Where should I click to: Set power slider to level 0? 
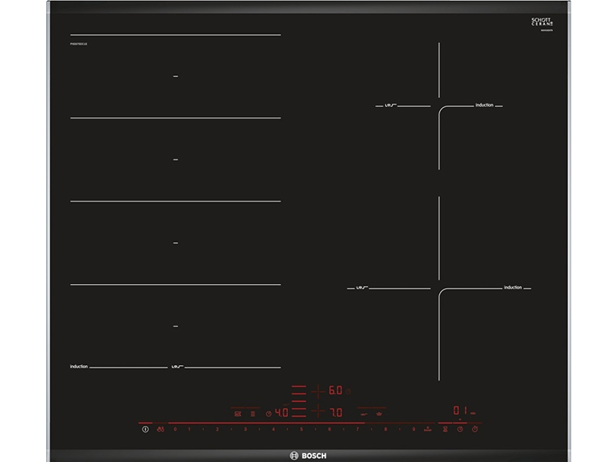pos(175,429)
